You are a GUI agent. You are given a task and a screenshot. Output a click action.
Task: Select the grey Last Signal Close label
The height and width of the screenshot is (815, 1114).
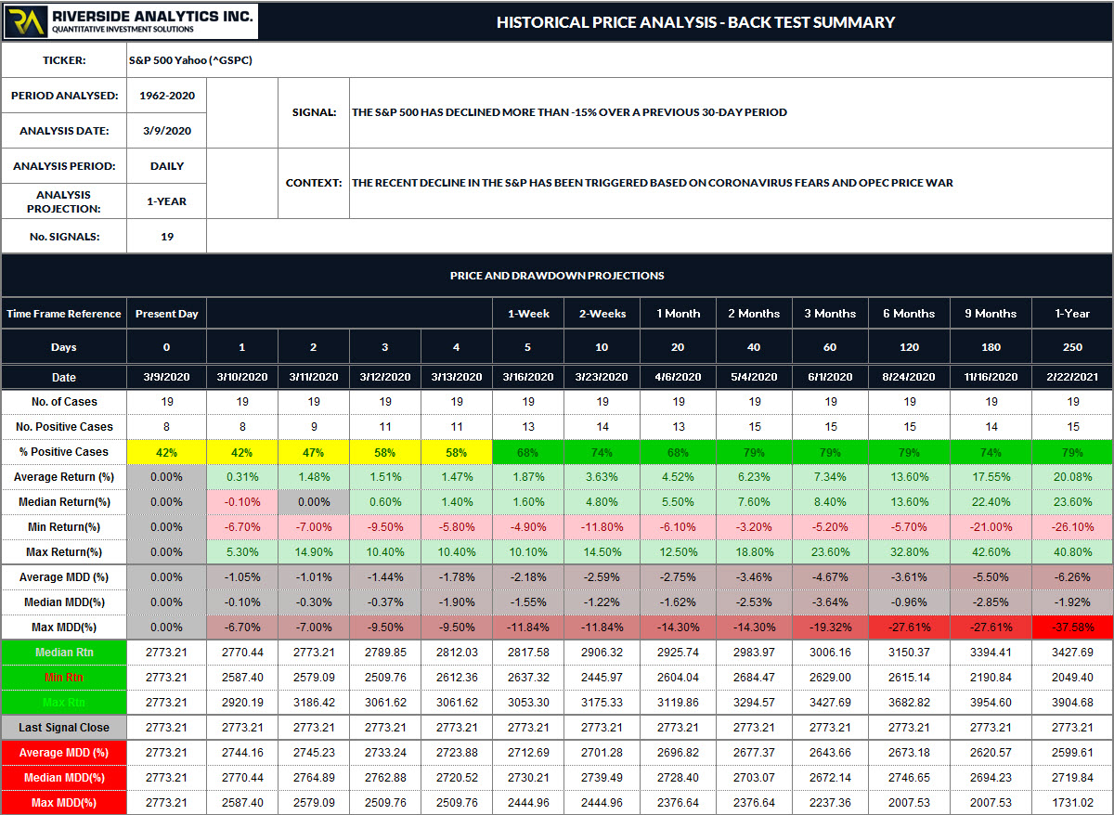64,728
